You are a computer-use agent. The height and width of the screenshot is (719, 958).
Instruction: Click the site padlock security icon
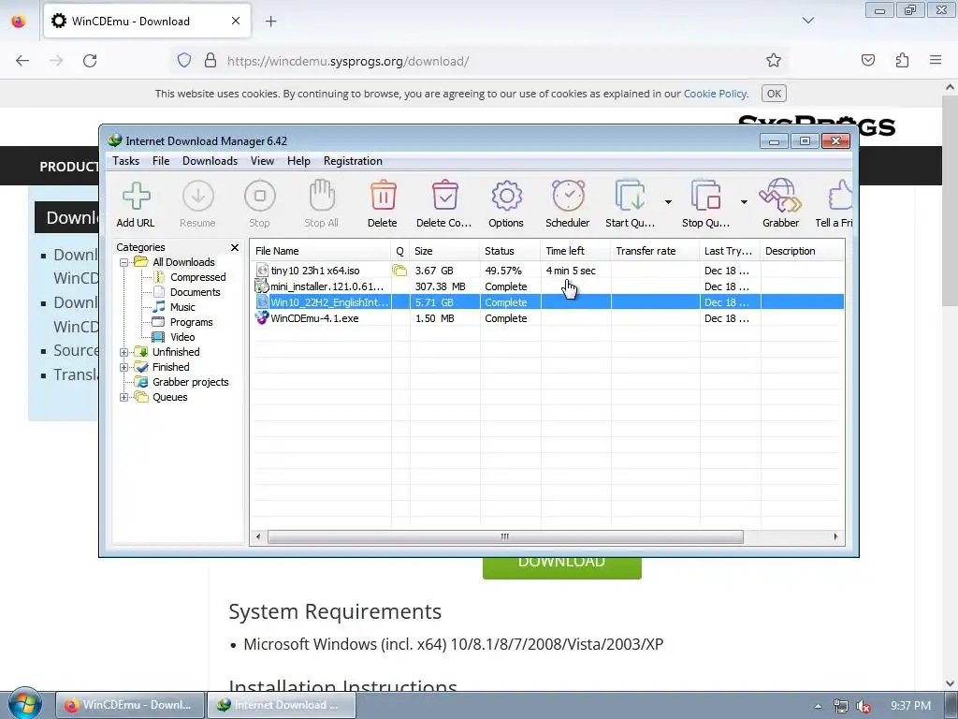tap(210, 61)
